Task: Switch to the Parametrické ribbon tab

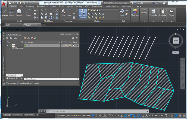Action: 42,6
